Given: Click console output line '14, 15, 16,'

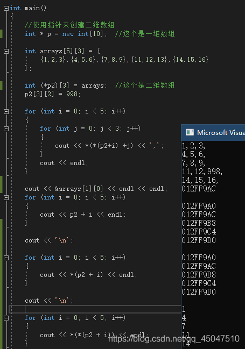Looking at the screenshot, I should (x=200, y=180).
